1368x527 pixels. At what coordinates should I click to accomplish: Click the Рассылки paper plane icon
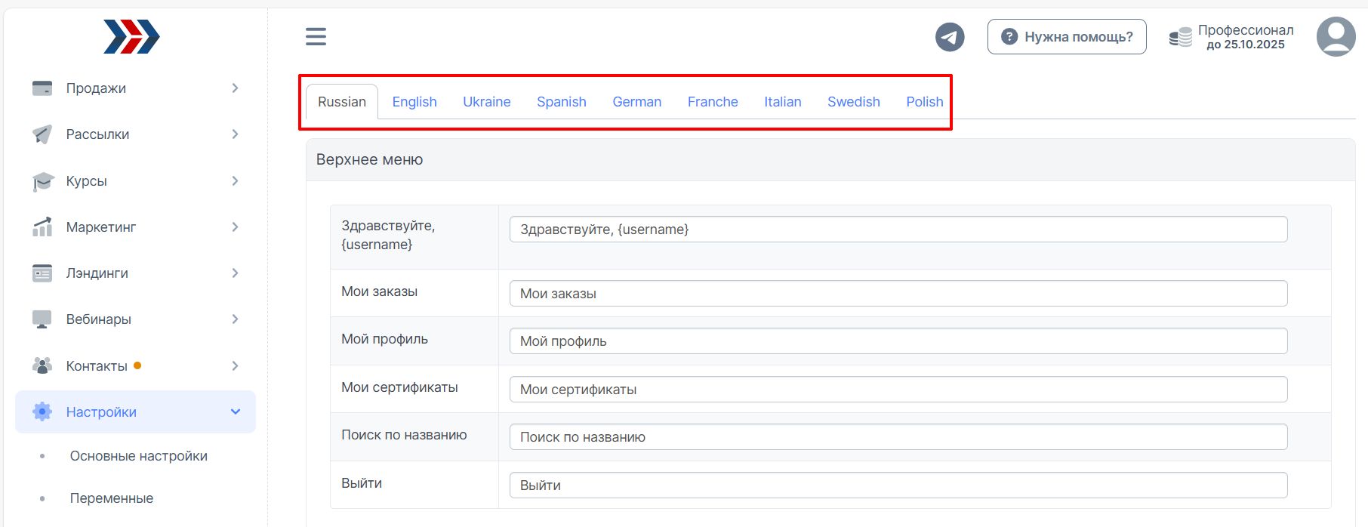click(x=42, y=134)
